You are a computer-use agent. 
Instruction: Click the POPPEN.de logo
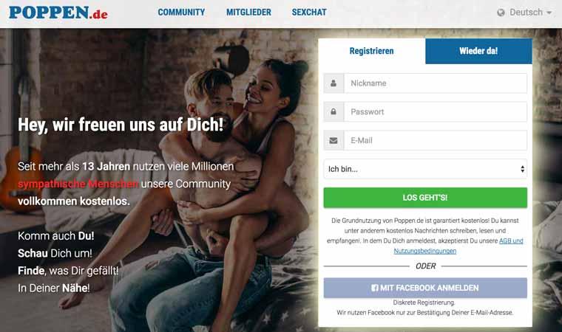click(58, 13)
